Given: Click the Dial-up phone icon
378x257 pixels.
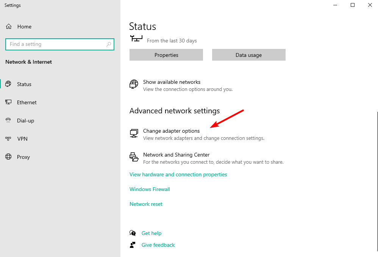Looking at the screenshot, I should [8, 120].
